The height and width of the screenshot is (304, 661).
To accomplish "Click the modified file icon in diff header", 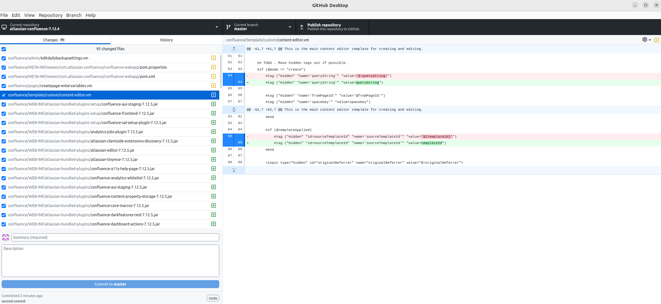I will click(656, 40).
